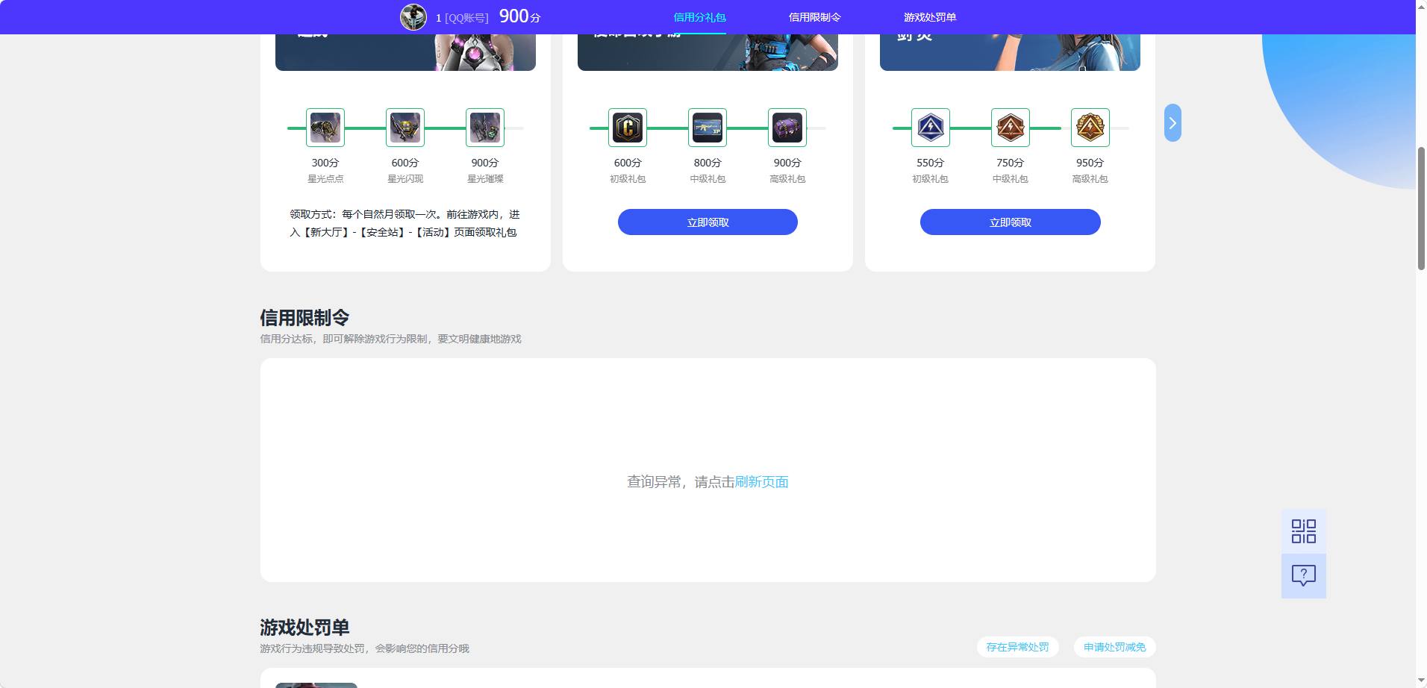1427x688 pixels.
Task: Open the help question bubble icon
Action: 1304,575
